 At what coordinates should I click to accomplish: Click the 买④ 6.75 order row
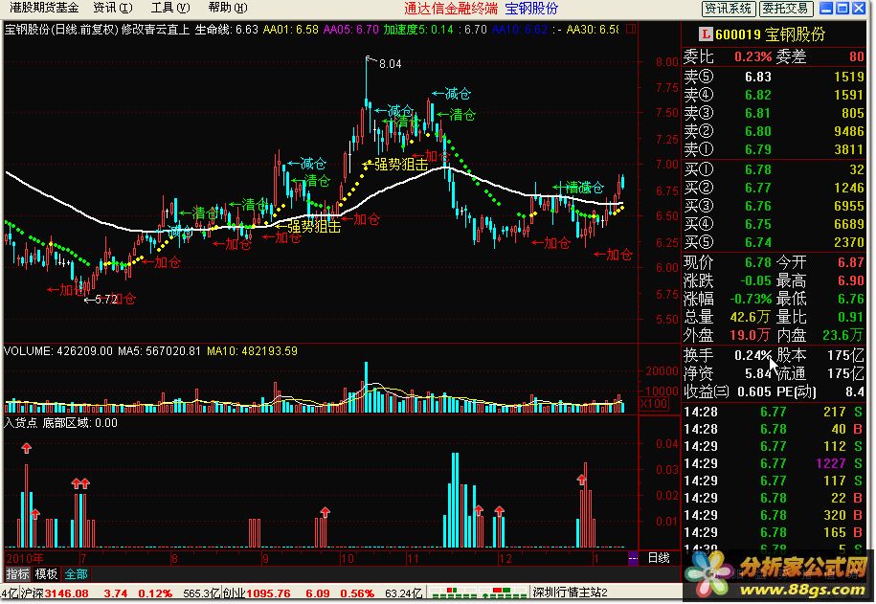point(774,224)
